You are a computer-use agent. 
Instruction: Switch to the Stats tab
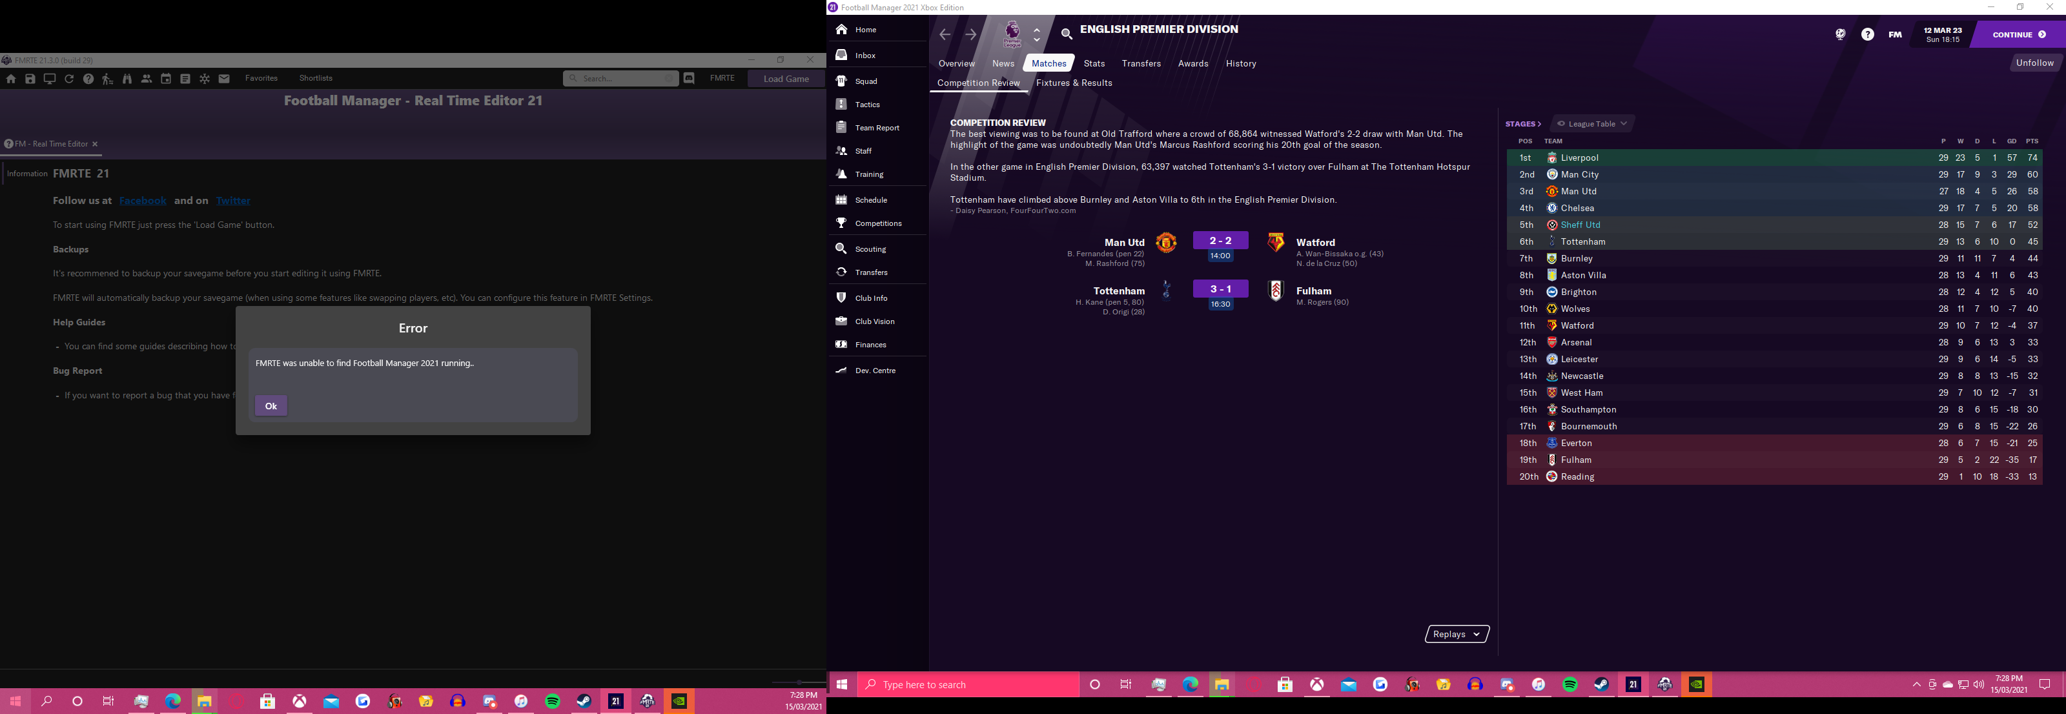[1093, 63]
